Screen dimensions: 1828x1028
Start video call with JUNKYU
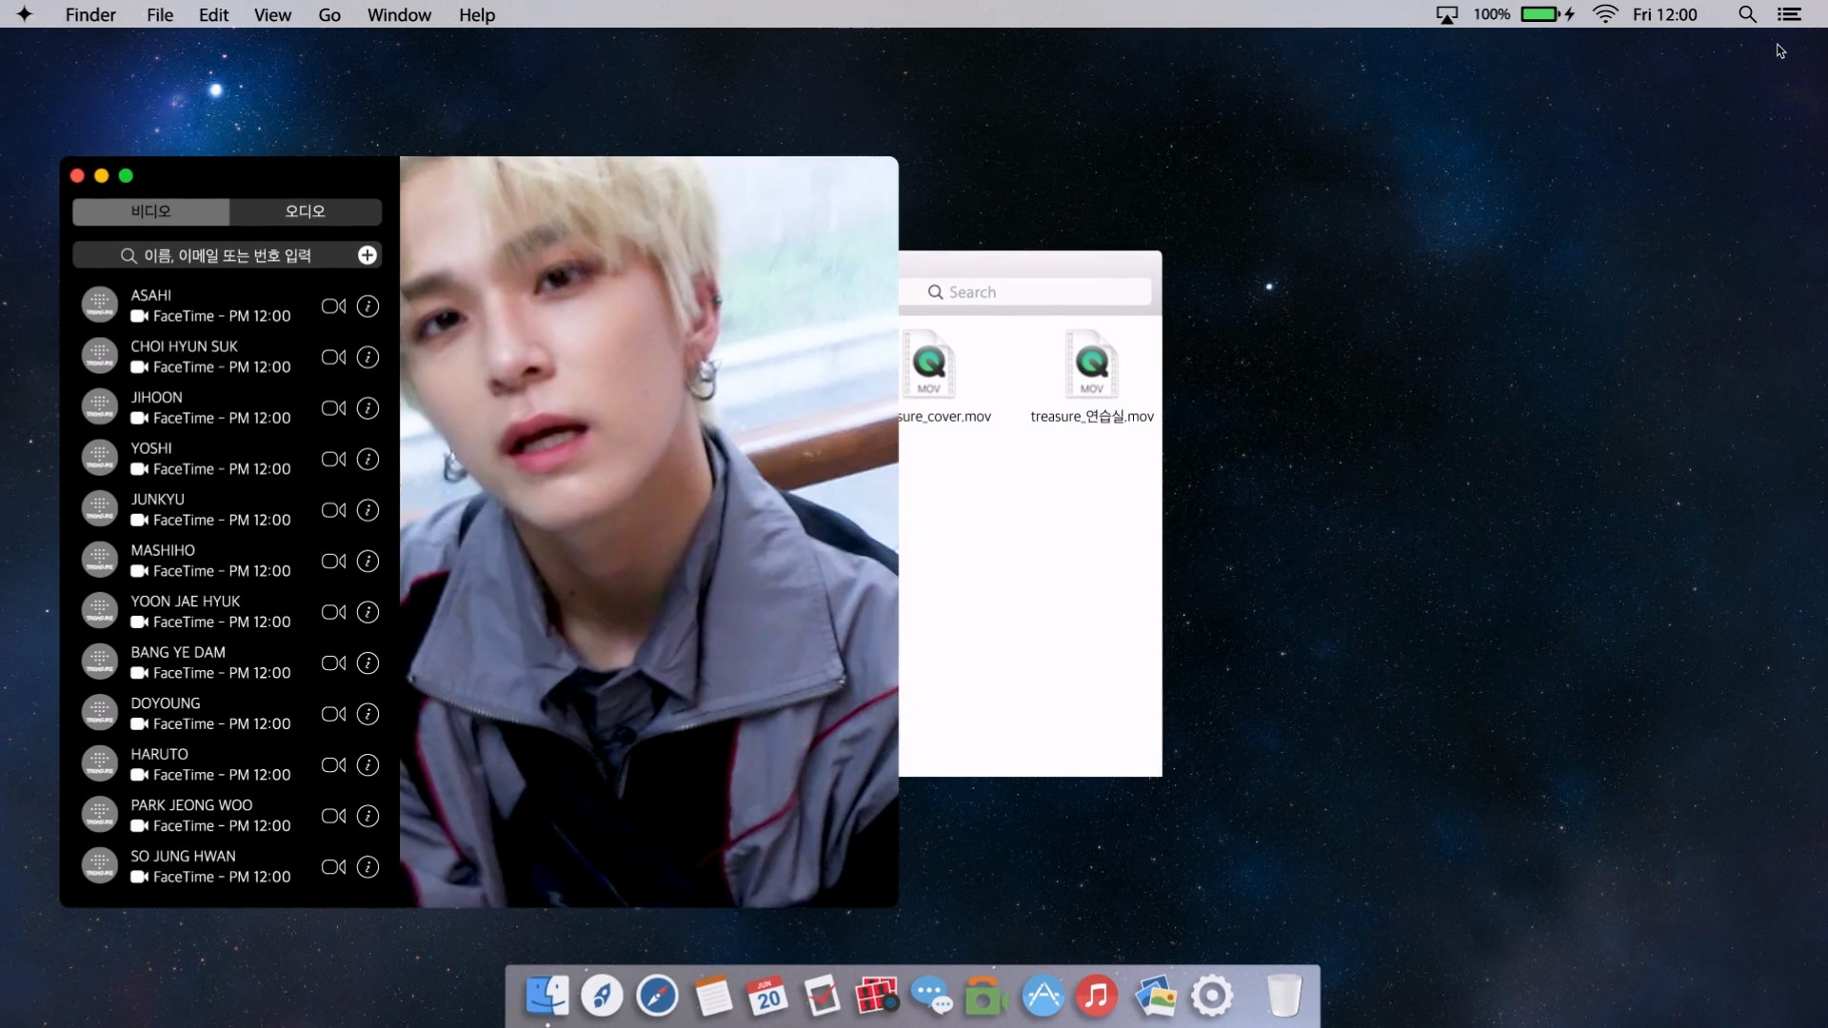[x=333, y=510]
